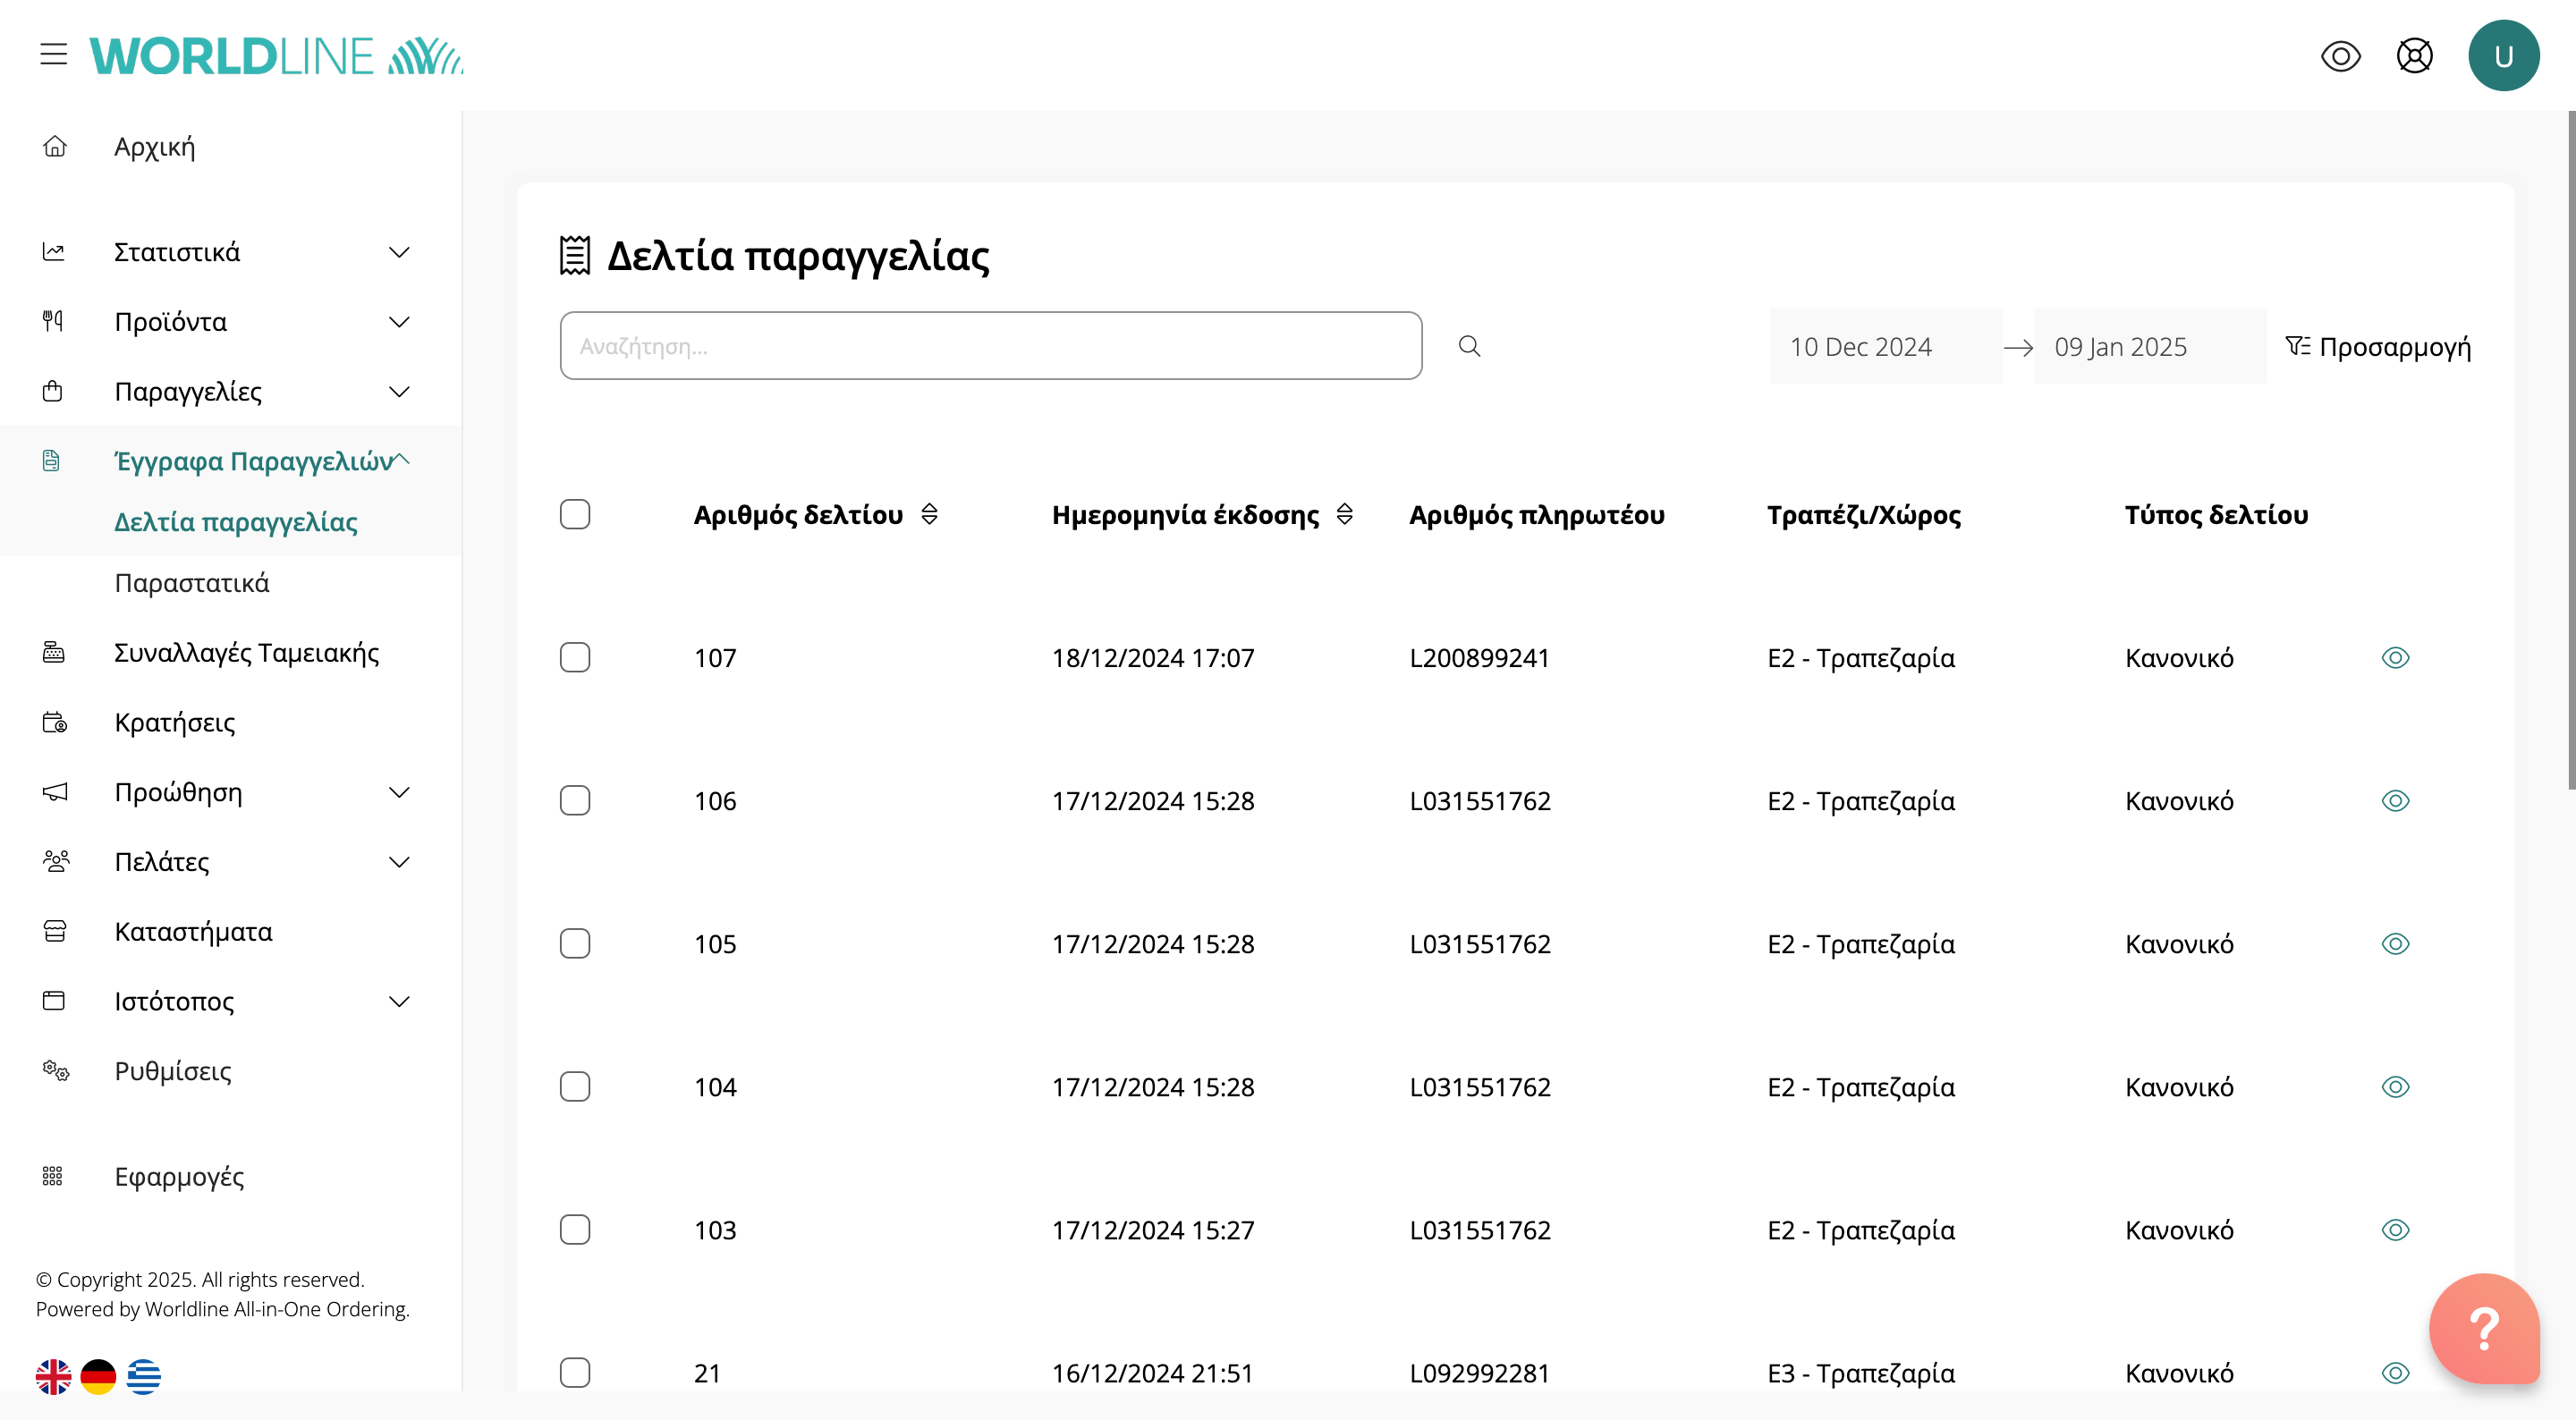Open Παραστατικά submenu item
This screenshot has width=2576, height=1420.
[x=192, y=583]
